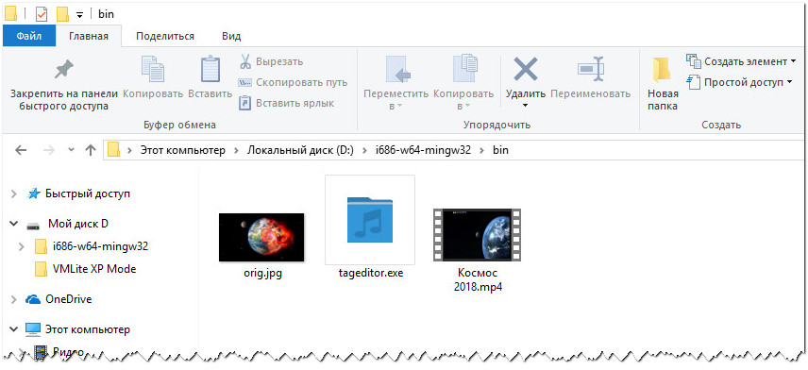Switch to the Вид ribbon tab
Screen dimensions: 808x370
[231, 37]
